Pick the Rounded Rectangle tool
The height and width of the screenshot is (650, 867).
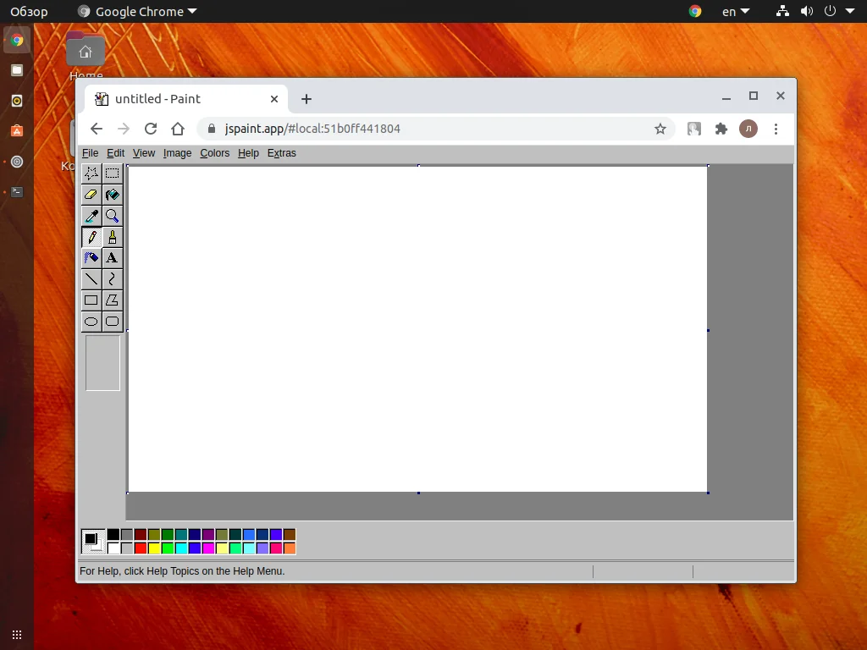coord(112,321)
